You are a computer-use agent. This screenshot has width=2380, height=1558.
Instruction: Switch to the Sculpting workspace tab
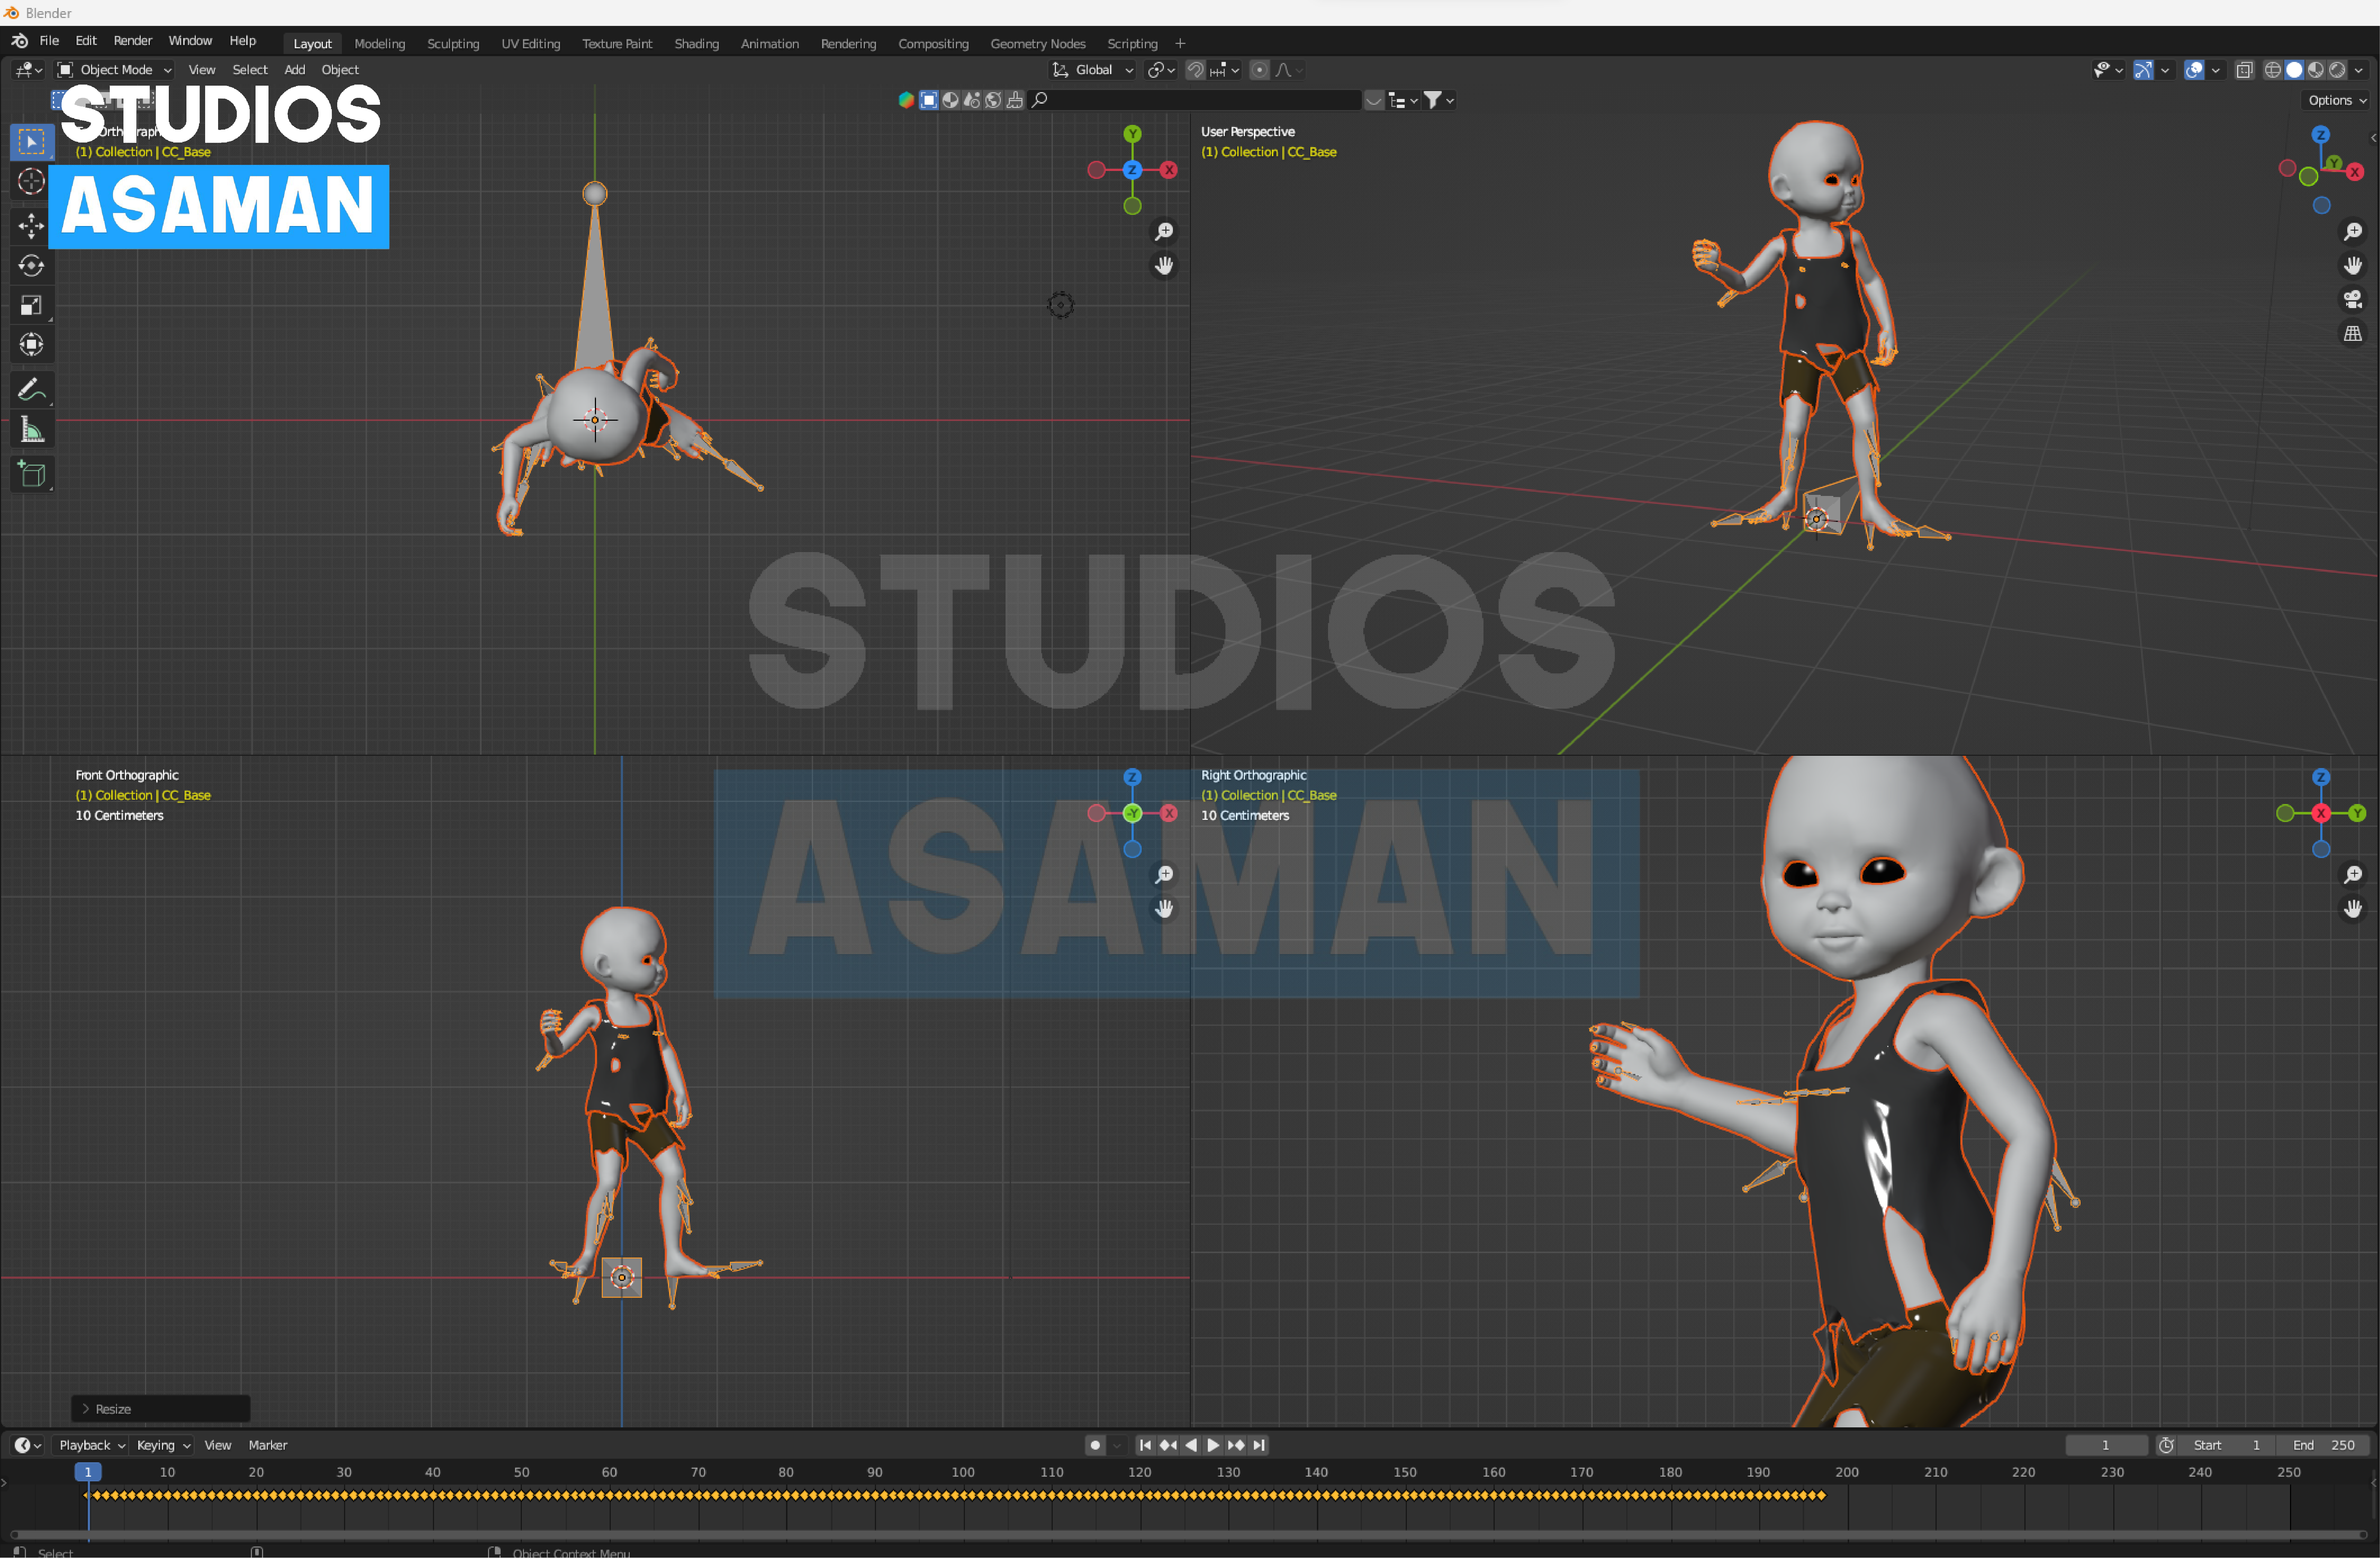tap(453, 44)
